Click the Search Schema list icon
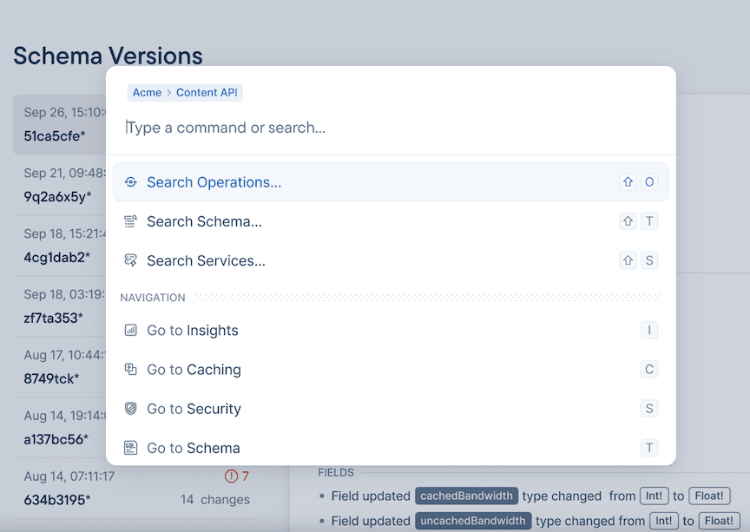750x532 pixels. [130, 221]
